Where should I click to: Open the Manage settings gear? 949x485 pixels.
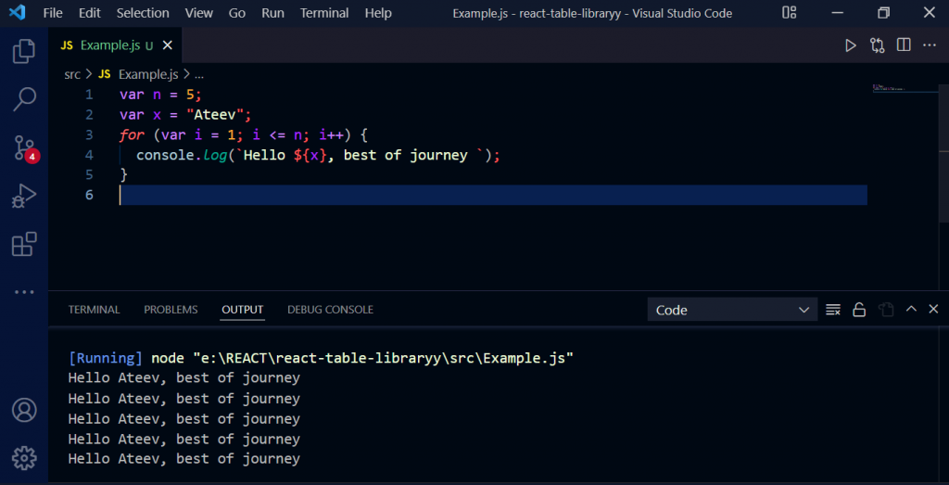tap(24, 456)
